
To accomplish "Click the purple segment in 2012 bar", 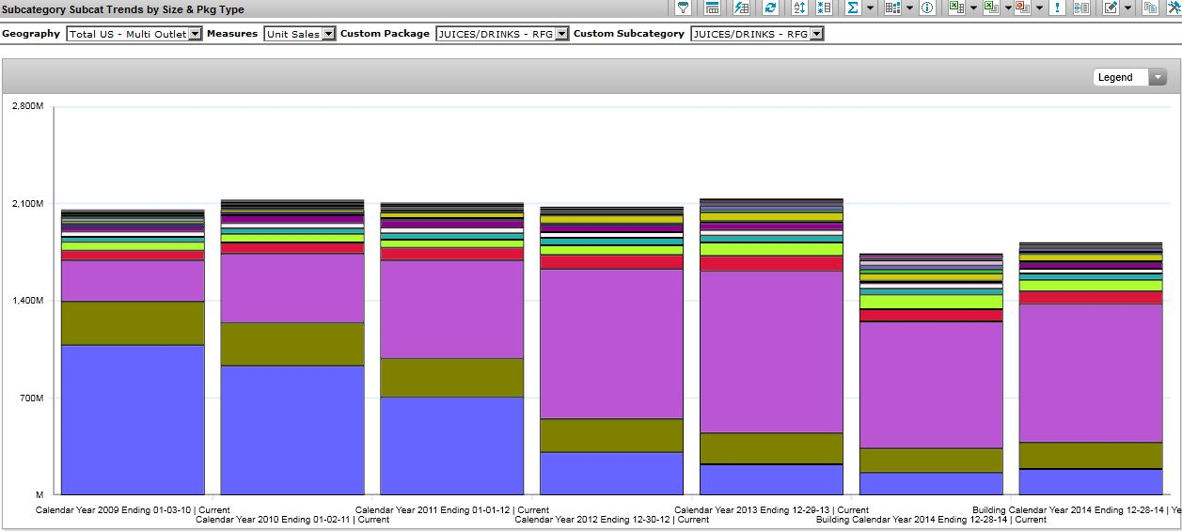I will (x=611, y=343).
